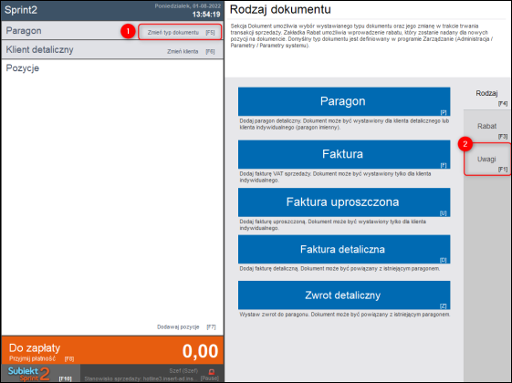Click the Paragon header row
Image resolution: width=512 pixels, height=383 pixels.
(x=112, y=30)
